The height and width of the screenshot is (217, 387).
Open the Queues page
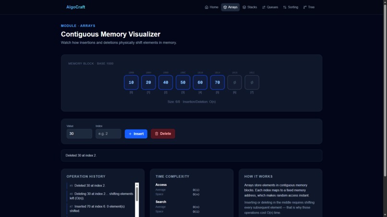[270, 7]
